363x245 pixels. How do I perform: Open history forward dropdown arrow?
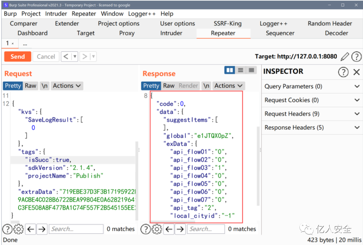point(93,56)
